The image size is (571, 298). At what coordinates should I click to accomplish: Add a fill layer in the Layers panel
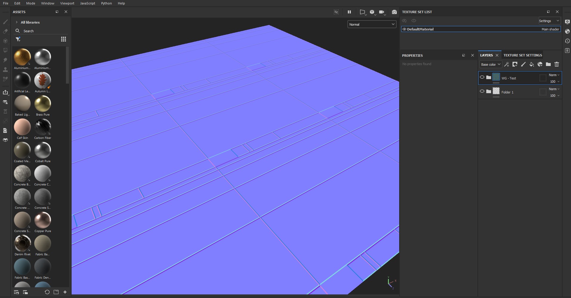532,64
